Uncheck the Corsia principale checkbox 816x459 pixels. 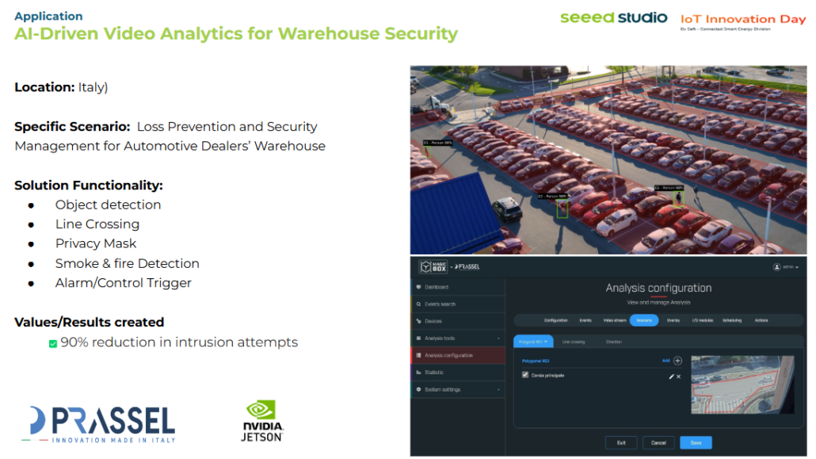tap(525, 375)
